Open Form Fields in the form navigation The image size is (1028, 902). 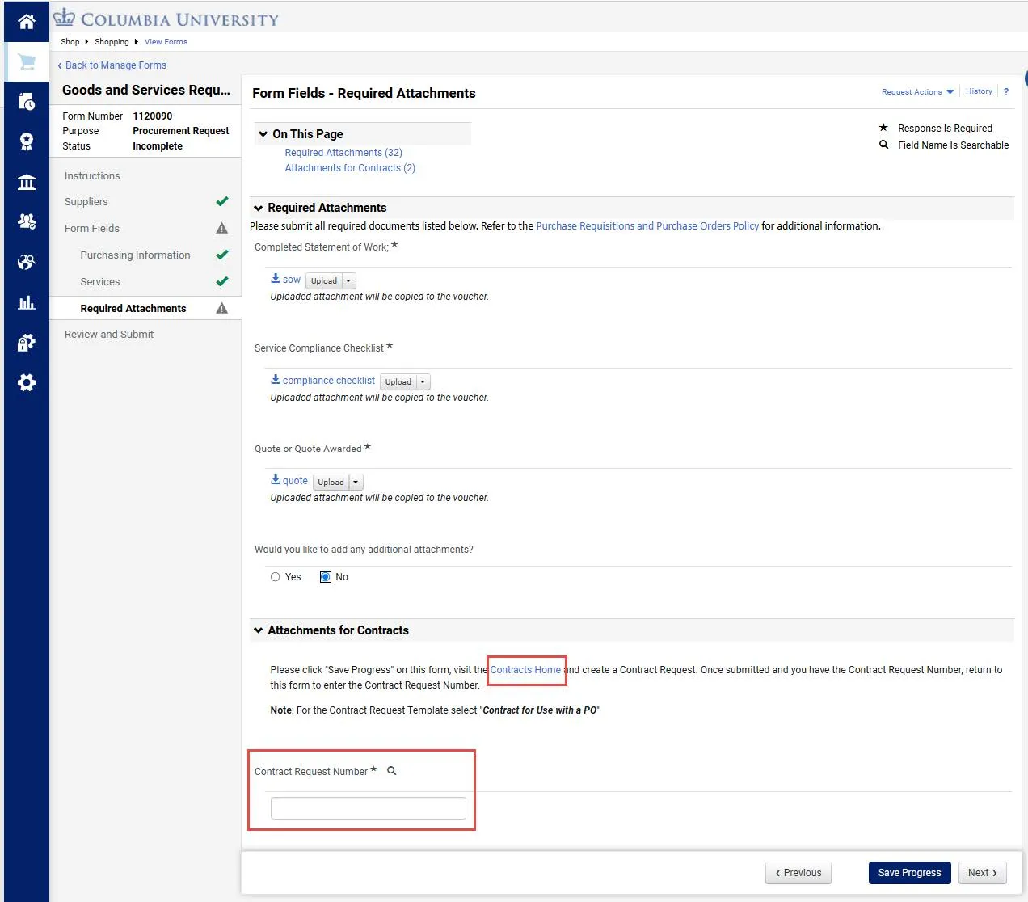[92, 229]
